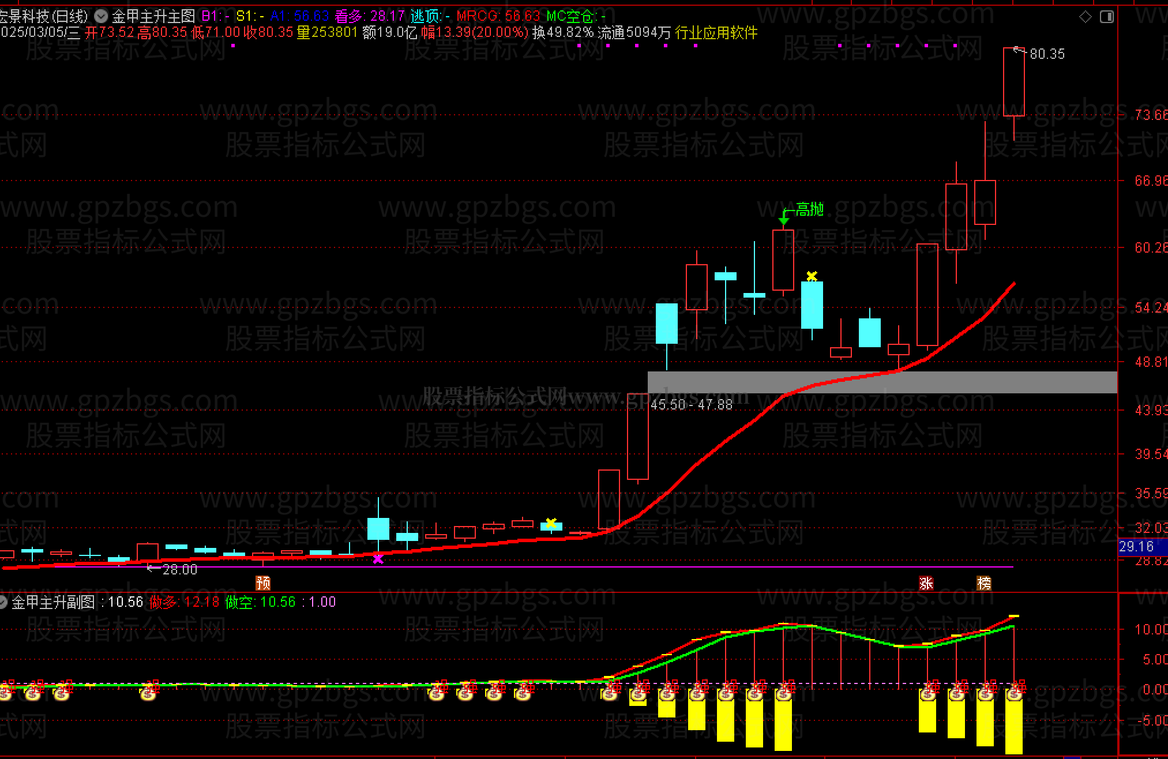Click the 榜 marker below the chart

[983, 583]
